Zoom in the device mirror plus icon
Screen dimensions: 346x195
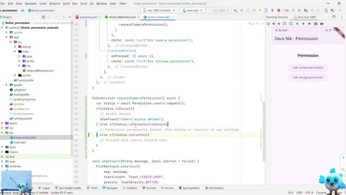click(344, 158)
